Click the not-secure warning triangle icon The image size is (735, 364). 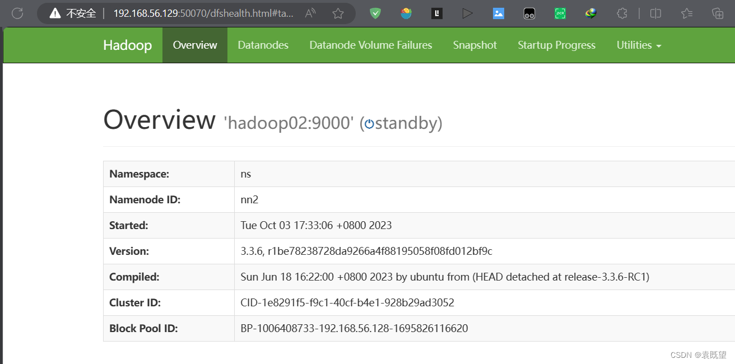55,13
